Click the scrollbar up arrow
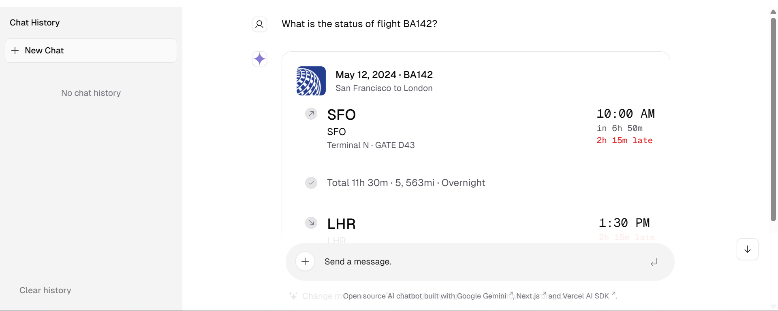 point(773,12)
